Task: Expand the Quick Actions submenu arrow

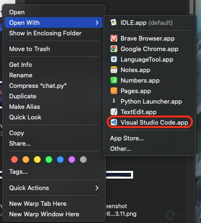Action: point(97,188)
